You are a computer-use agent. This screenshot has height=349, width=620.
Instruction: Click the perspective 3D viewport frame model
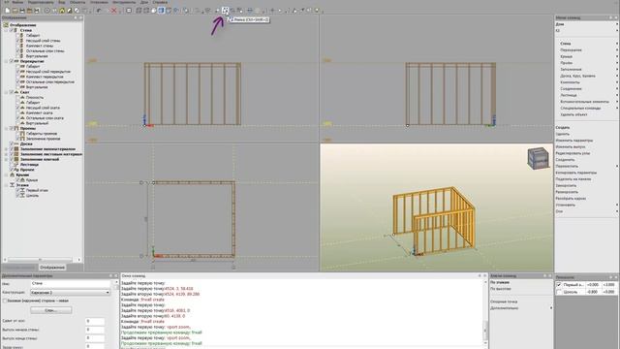click(434, 222)
